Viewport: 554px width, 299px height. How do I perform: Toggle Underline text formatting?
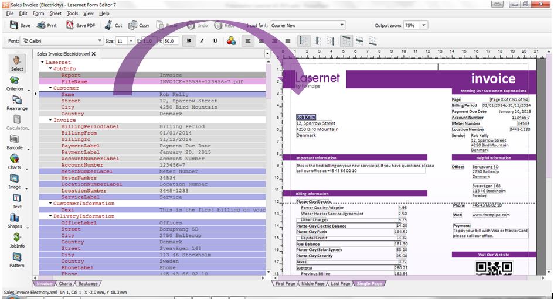(215, 41)
